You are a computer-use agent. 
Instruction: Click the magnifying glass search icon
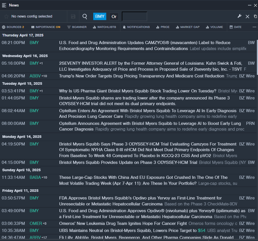click(85, 16)
